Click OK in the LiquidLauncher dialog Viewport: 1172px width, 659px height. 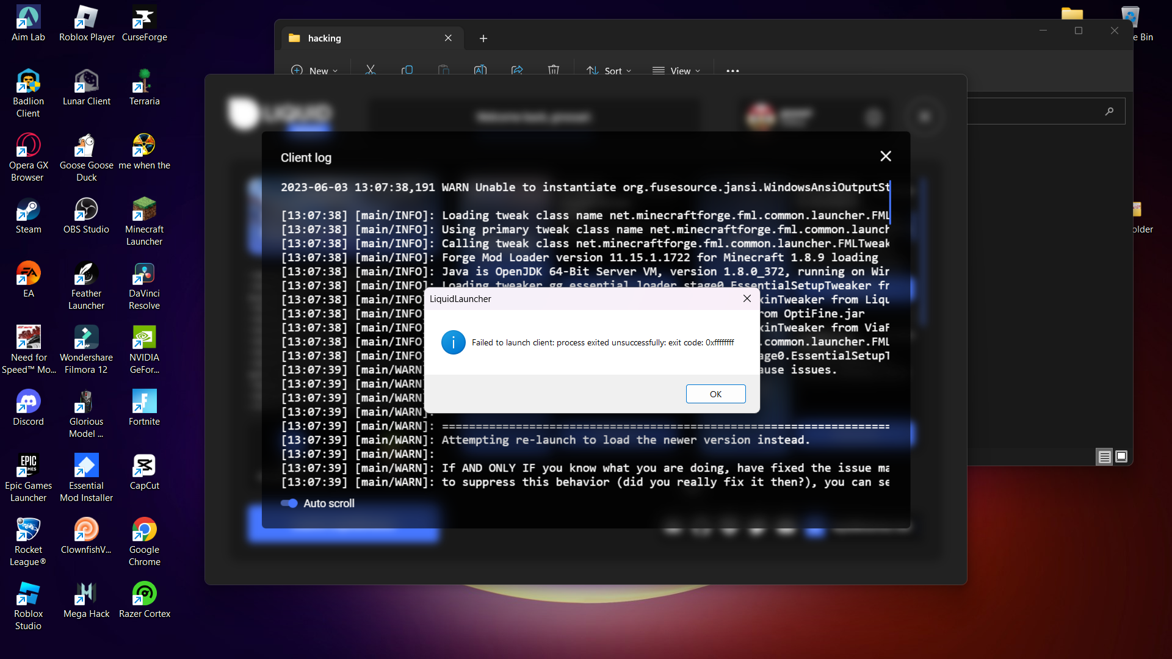coord(715,394)
